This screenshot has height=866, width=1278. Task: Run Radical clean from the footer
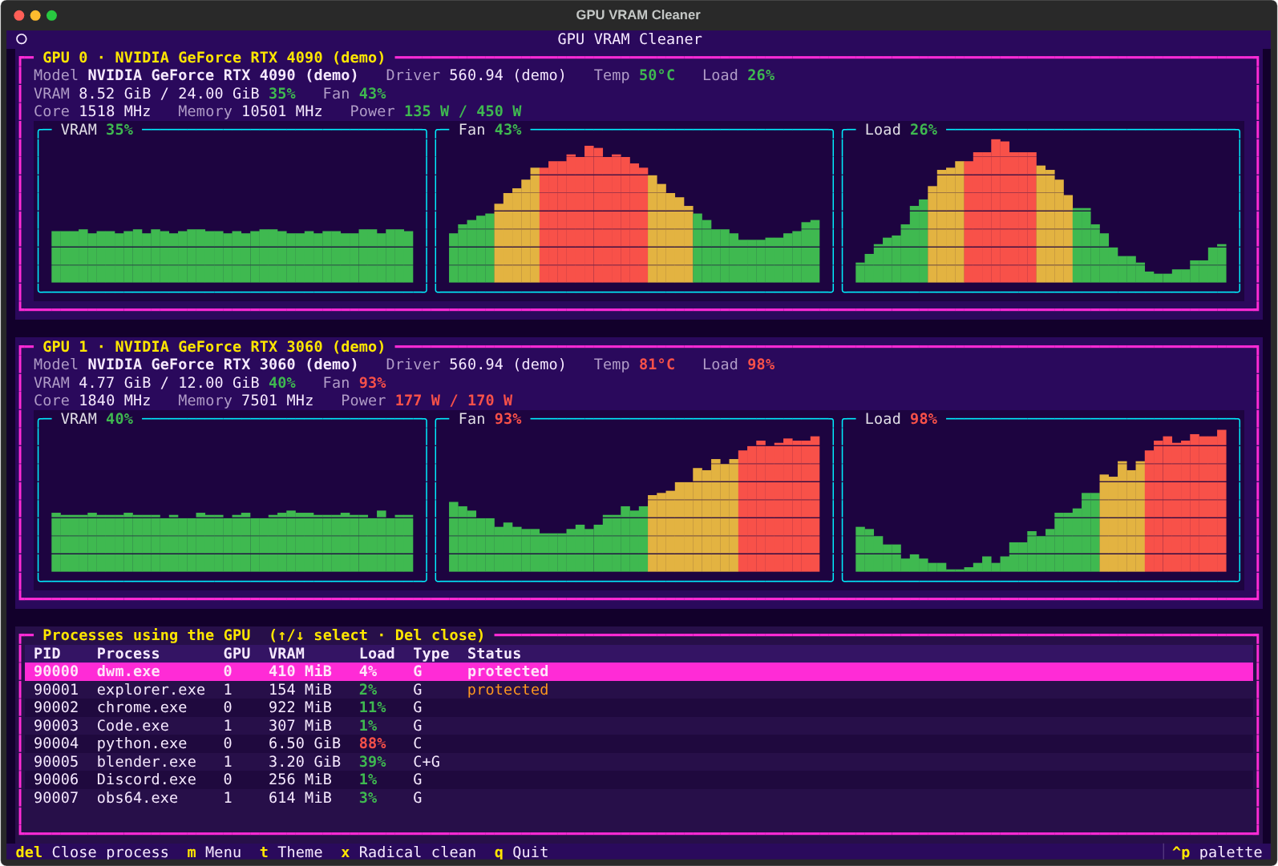pyautogui.click(x=408, y=852)
